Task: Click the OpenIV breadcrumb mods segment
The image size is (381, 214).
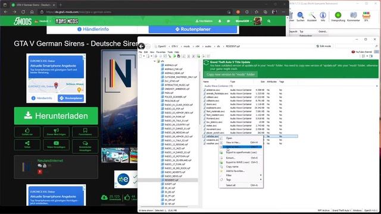Action: pos(186,46)
